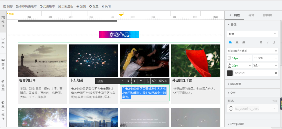Viewport: 282px width, 129px height.
Task: Click the 外婆的红手绢 title text
Action: 182,80
